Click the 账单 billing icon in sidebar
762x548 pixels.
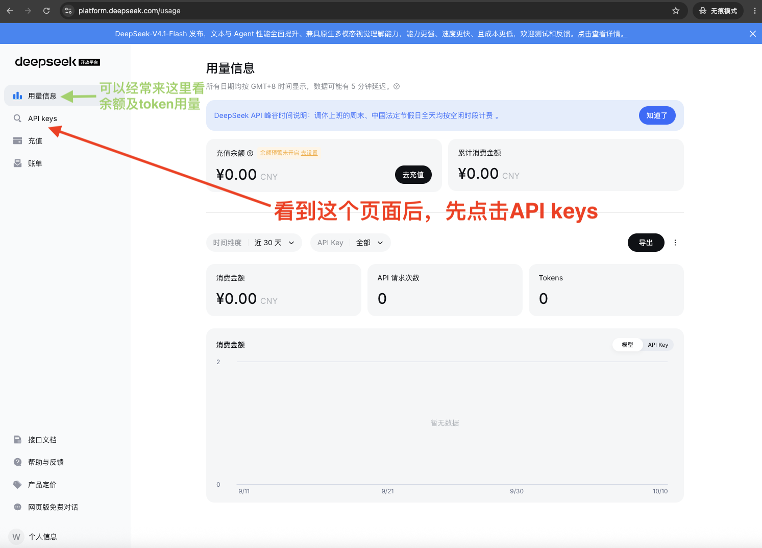[x=18, y=163]
